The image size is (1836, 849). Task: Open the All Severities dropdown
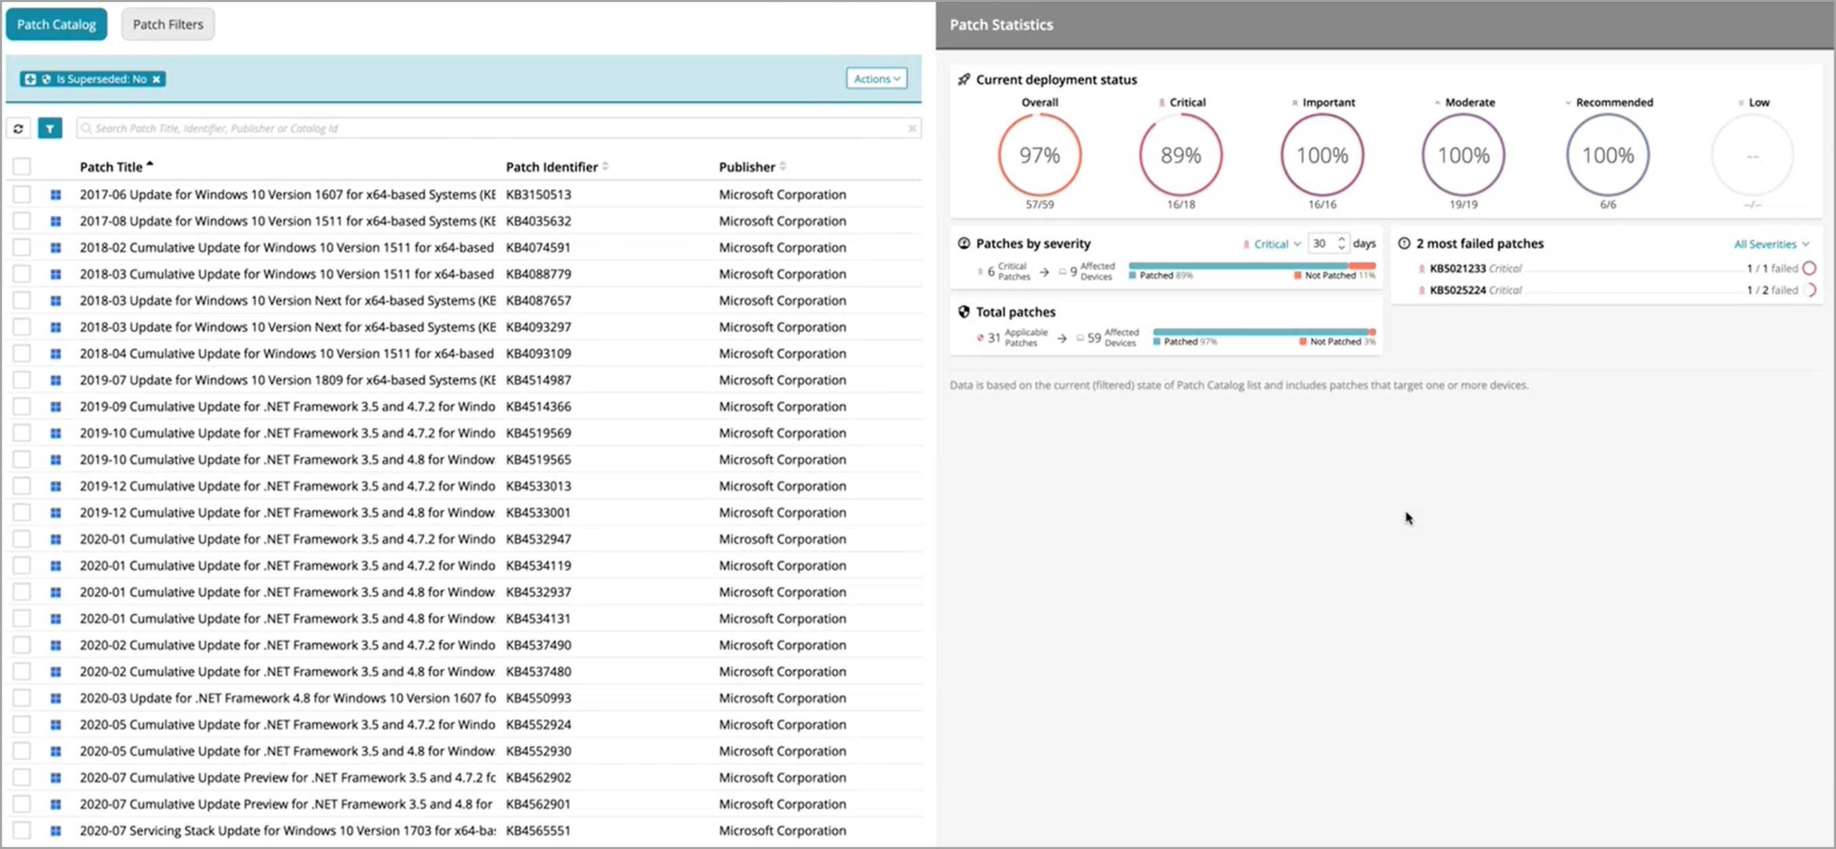pyautogui.click(x=1770, y=244)
